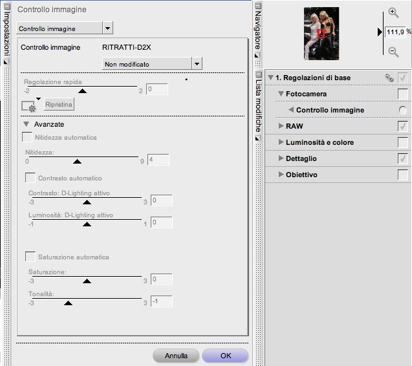Enable the Luminosità e colore checkbox

(x=402, y=142)
